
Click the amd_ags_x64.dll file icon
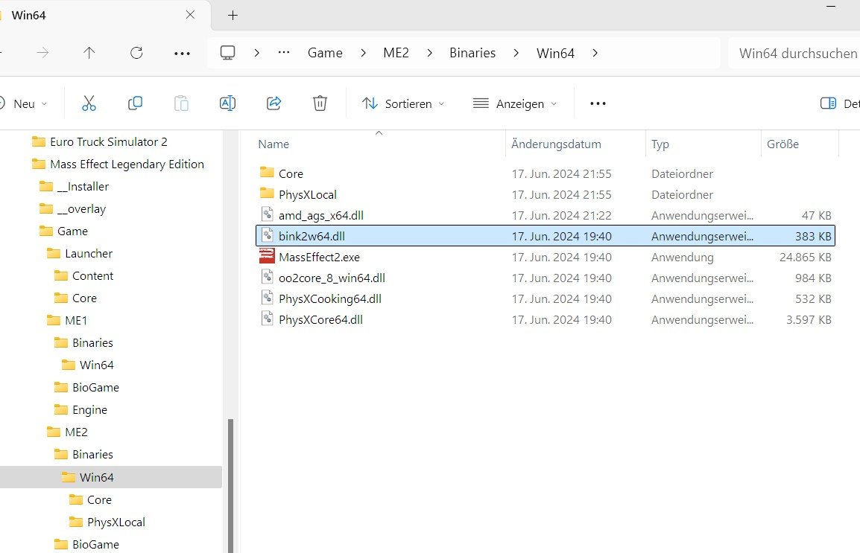tap(267, 215)
